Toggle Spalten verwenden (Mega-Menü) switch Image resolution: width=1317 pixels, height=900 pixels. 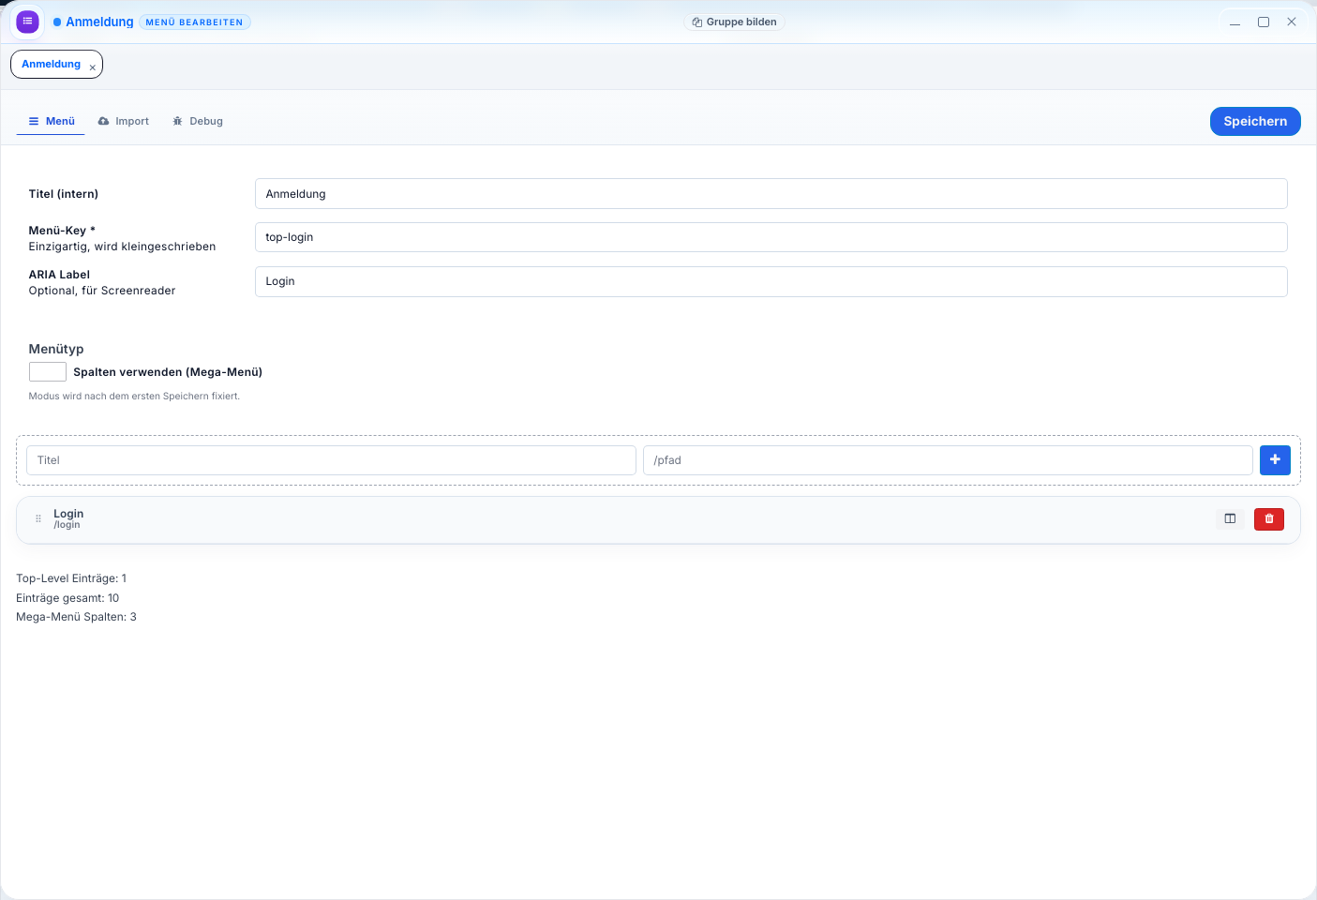(48, 372)
